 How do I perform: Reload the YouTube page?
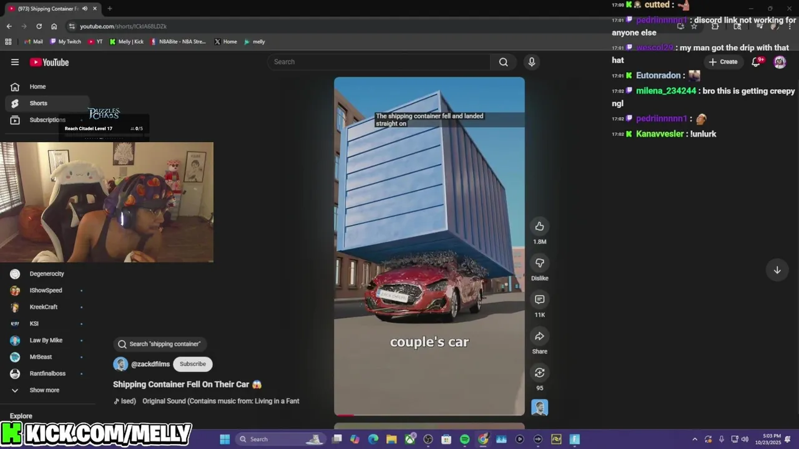[39, 26]
